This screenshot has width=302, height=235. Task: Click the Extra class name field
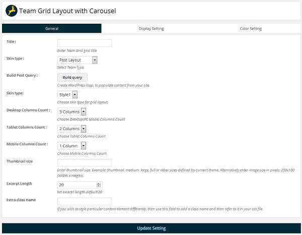pyautogui.click(x=85, y=201)
